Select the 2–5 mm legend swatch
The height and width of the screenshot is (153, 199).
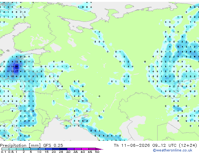[x=27, y=149]
